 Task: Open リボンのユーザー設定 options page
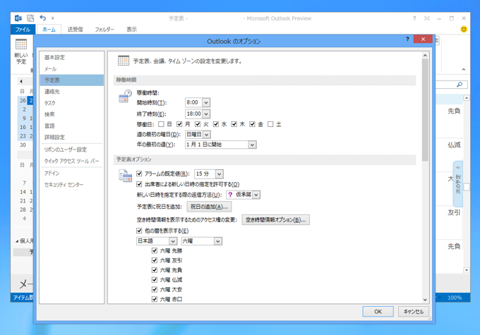click(x=71, y=150)
